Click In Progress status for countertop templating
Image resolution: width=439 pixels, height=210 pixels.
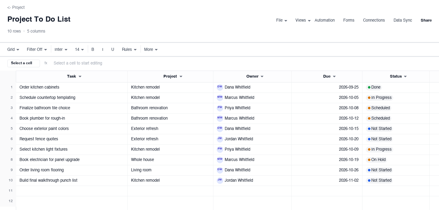(380, 98)
